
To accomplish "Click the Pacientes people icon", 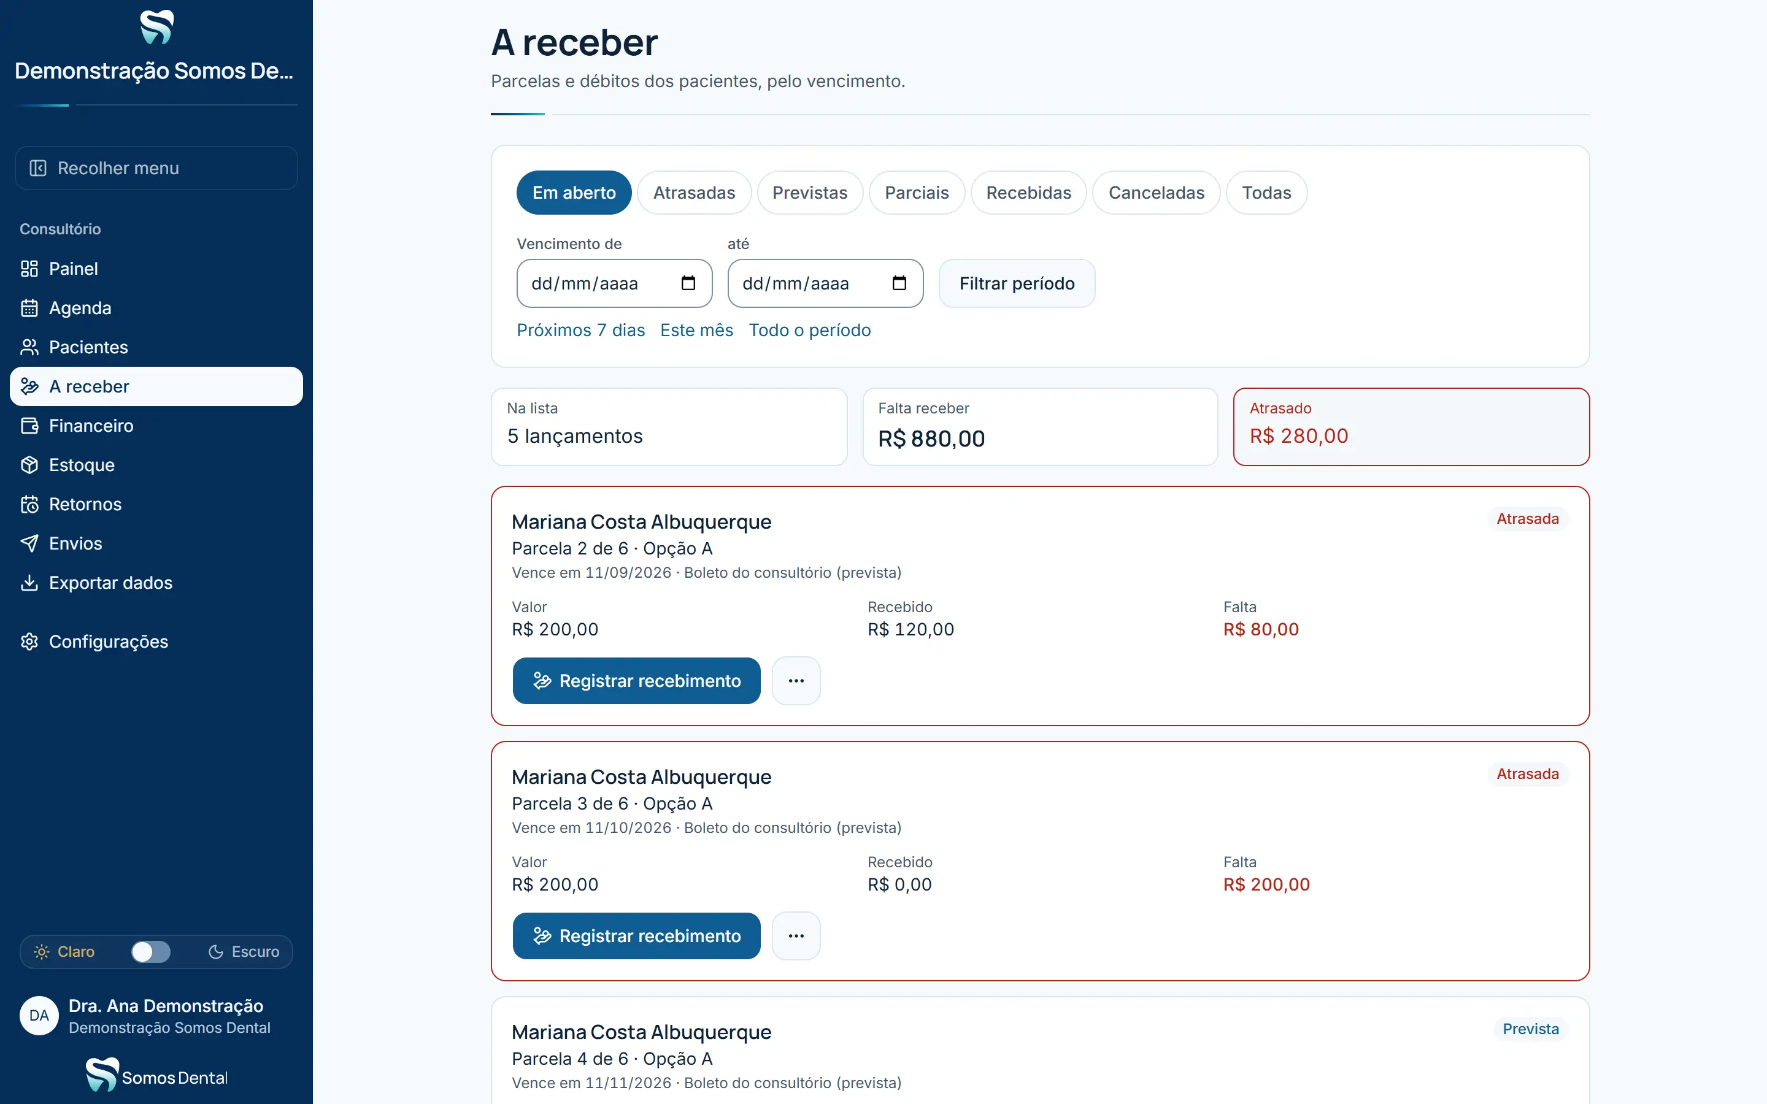I will click(29, 347).
